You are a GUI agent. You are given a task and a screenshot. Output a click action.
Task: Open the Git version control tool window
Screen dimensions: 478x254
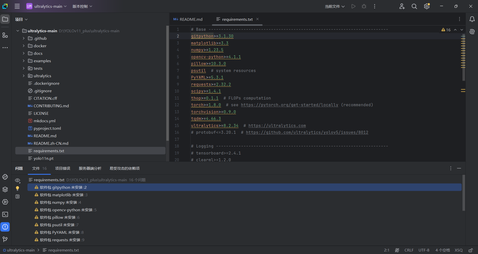coord(5,239)
